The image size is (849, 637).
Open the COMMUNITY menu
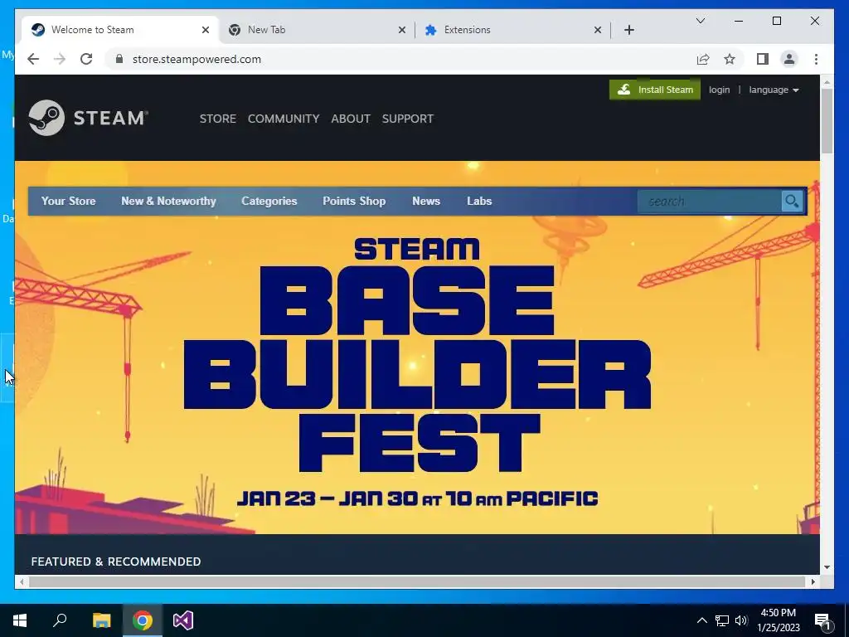284,119
